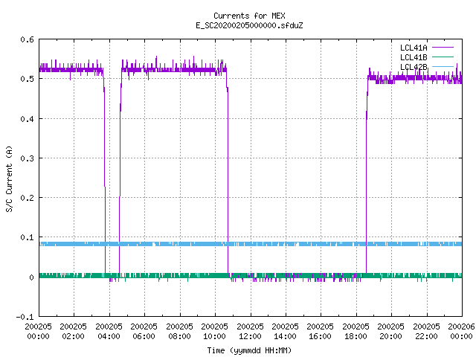Screen dimensions: 476x357
Task: Click the green LCL41B legend line sample
Action: pos(443,57)
